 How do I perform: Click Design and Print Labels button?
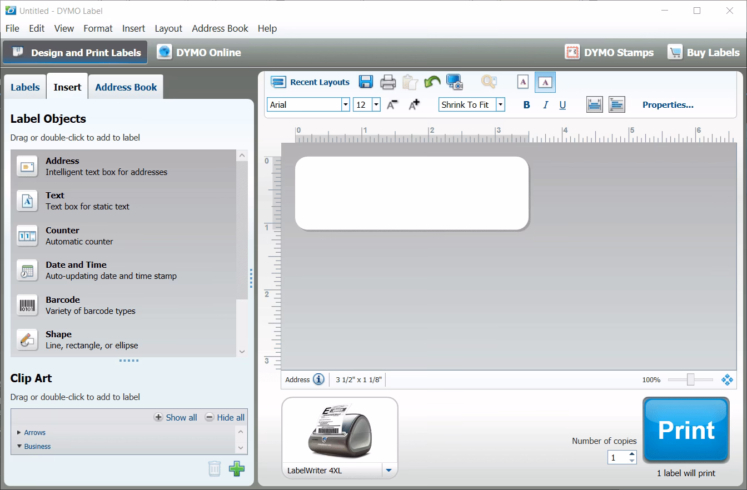click(75, 52)
